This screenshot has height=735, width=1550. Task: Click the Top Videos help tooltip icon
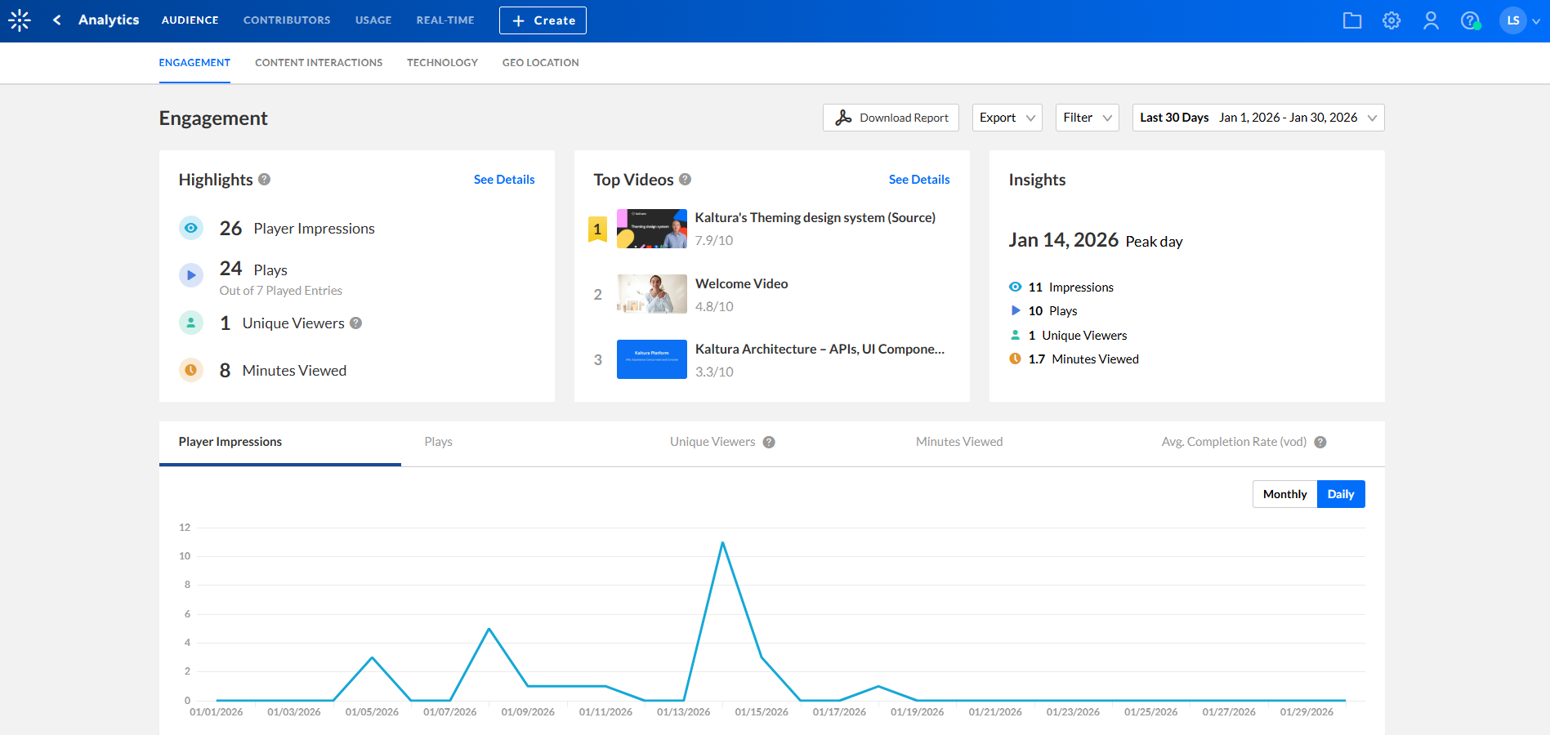pyautogui.click(x=686, y=180)
